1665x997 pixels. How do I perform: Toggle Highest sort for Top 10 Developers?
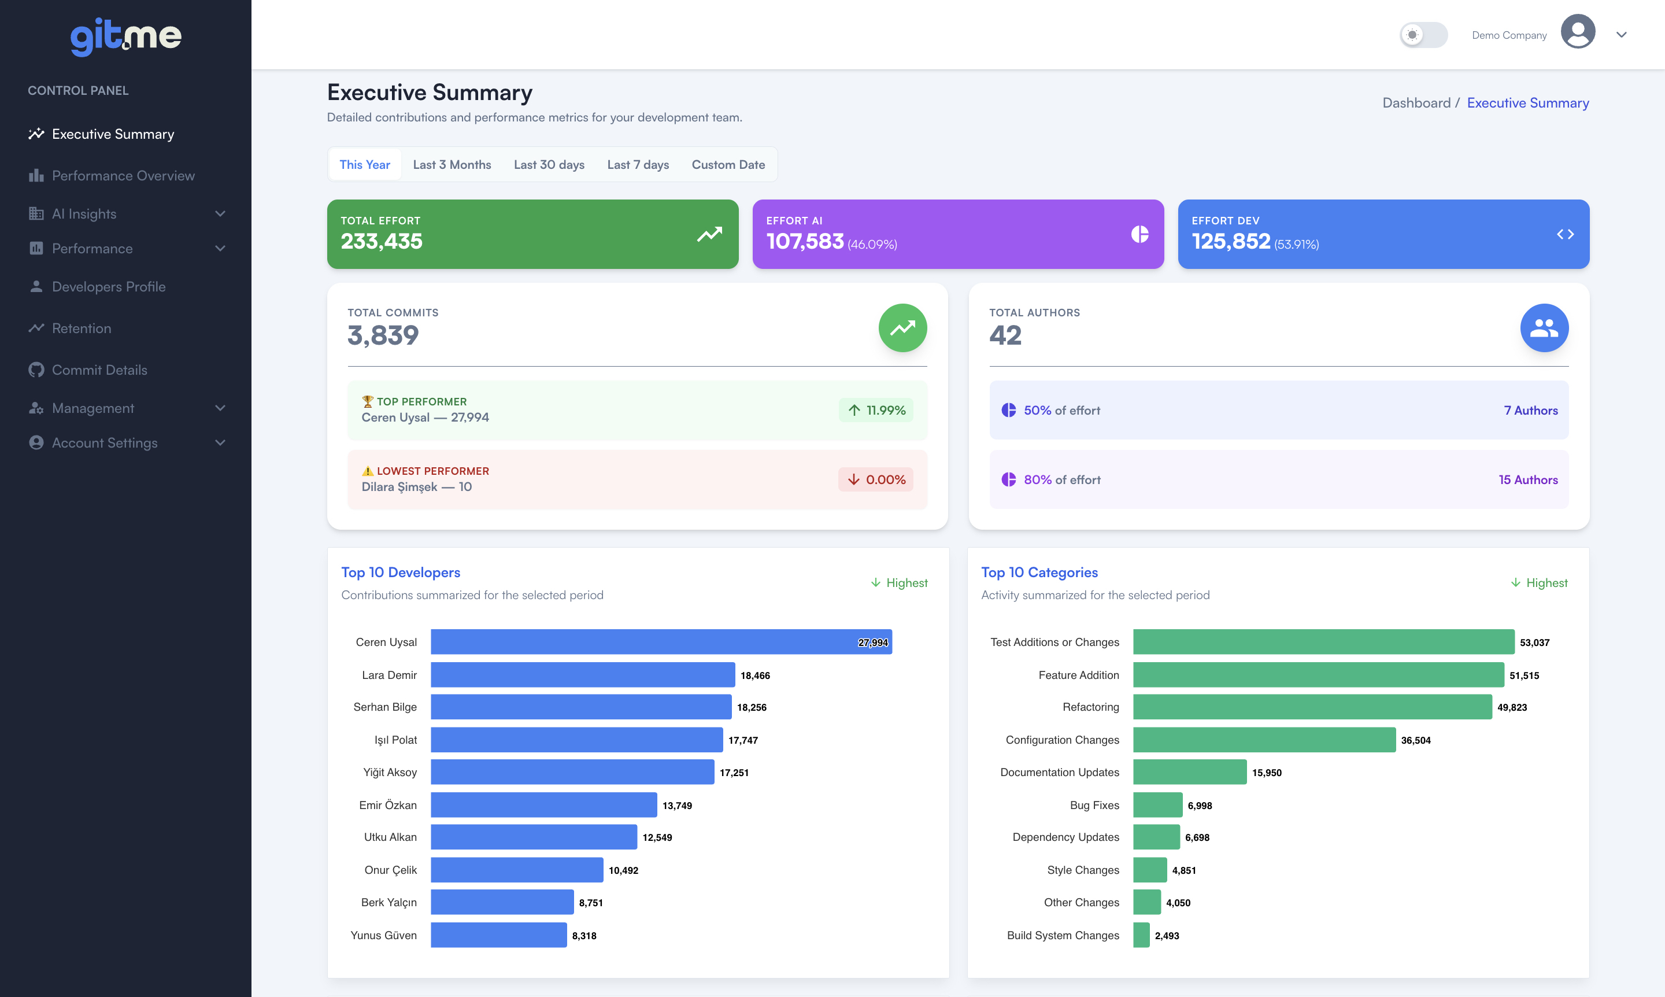tap(898, 583)
